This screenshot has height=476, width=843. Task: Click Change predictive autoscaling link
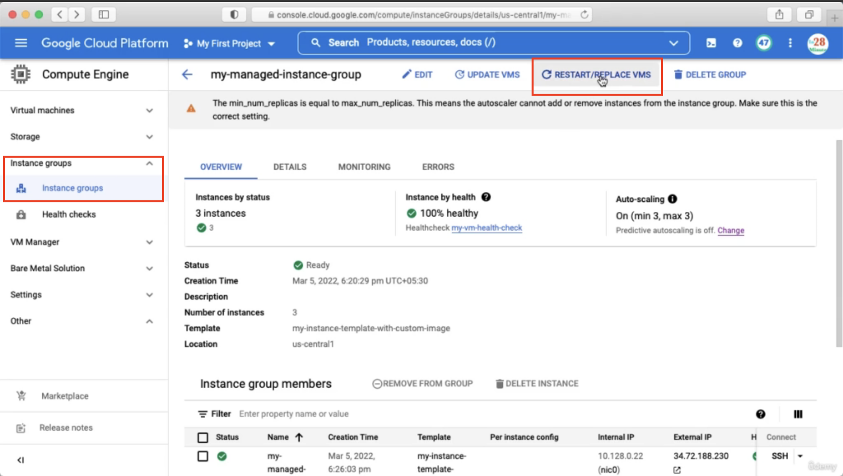731,230
